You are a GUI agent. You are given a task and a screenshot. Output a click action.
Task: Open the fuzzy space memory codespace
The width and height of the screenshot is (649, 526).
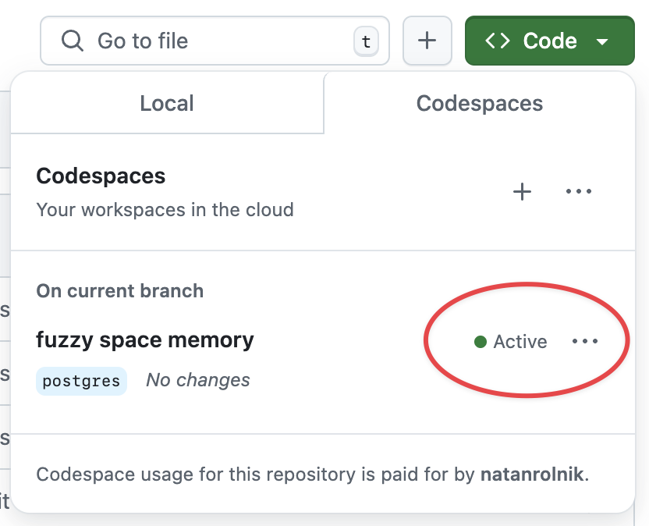(x=145, y=339)
